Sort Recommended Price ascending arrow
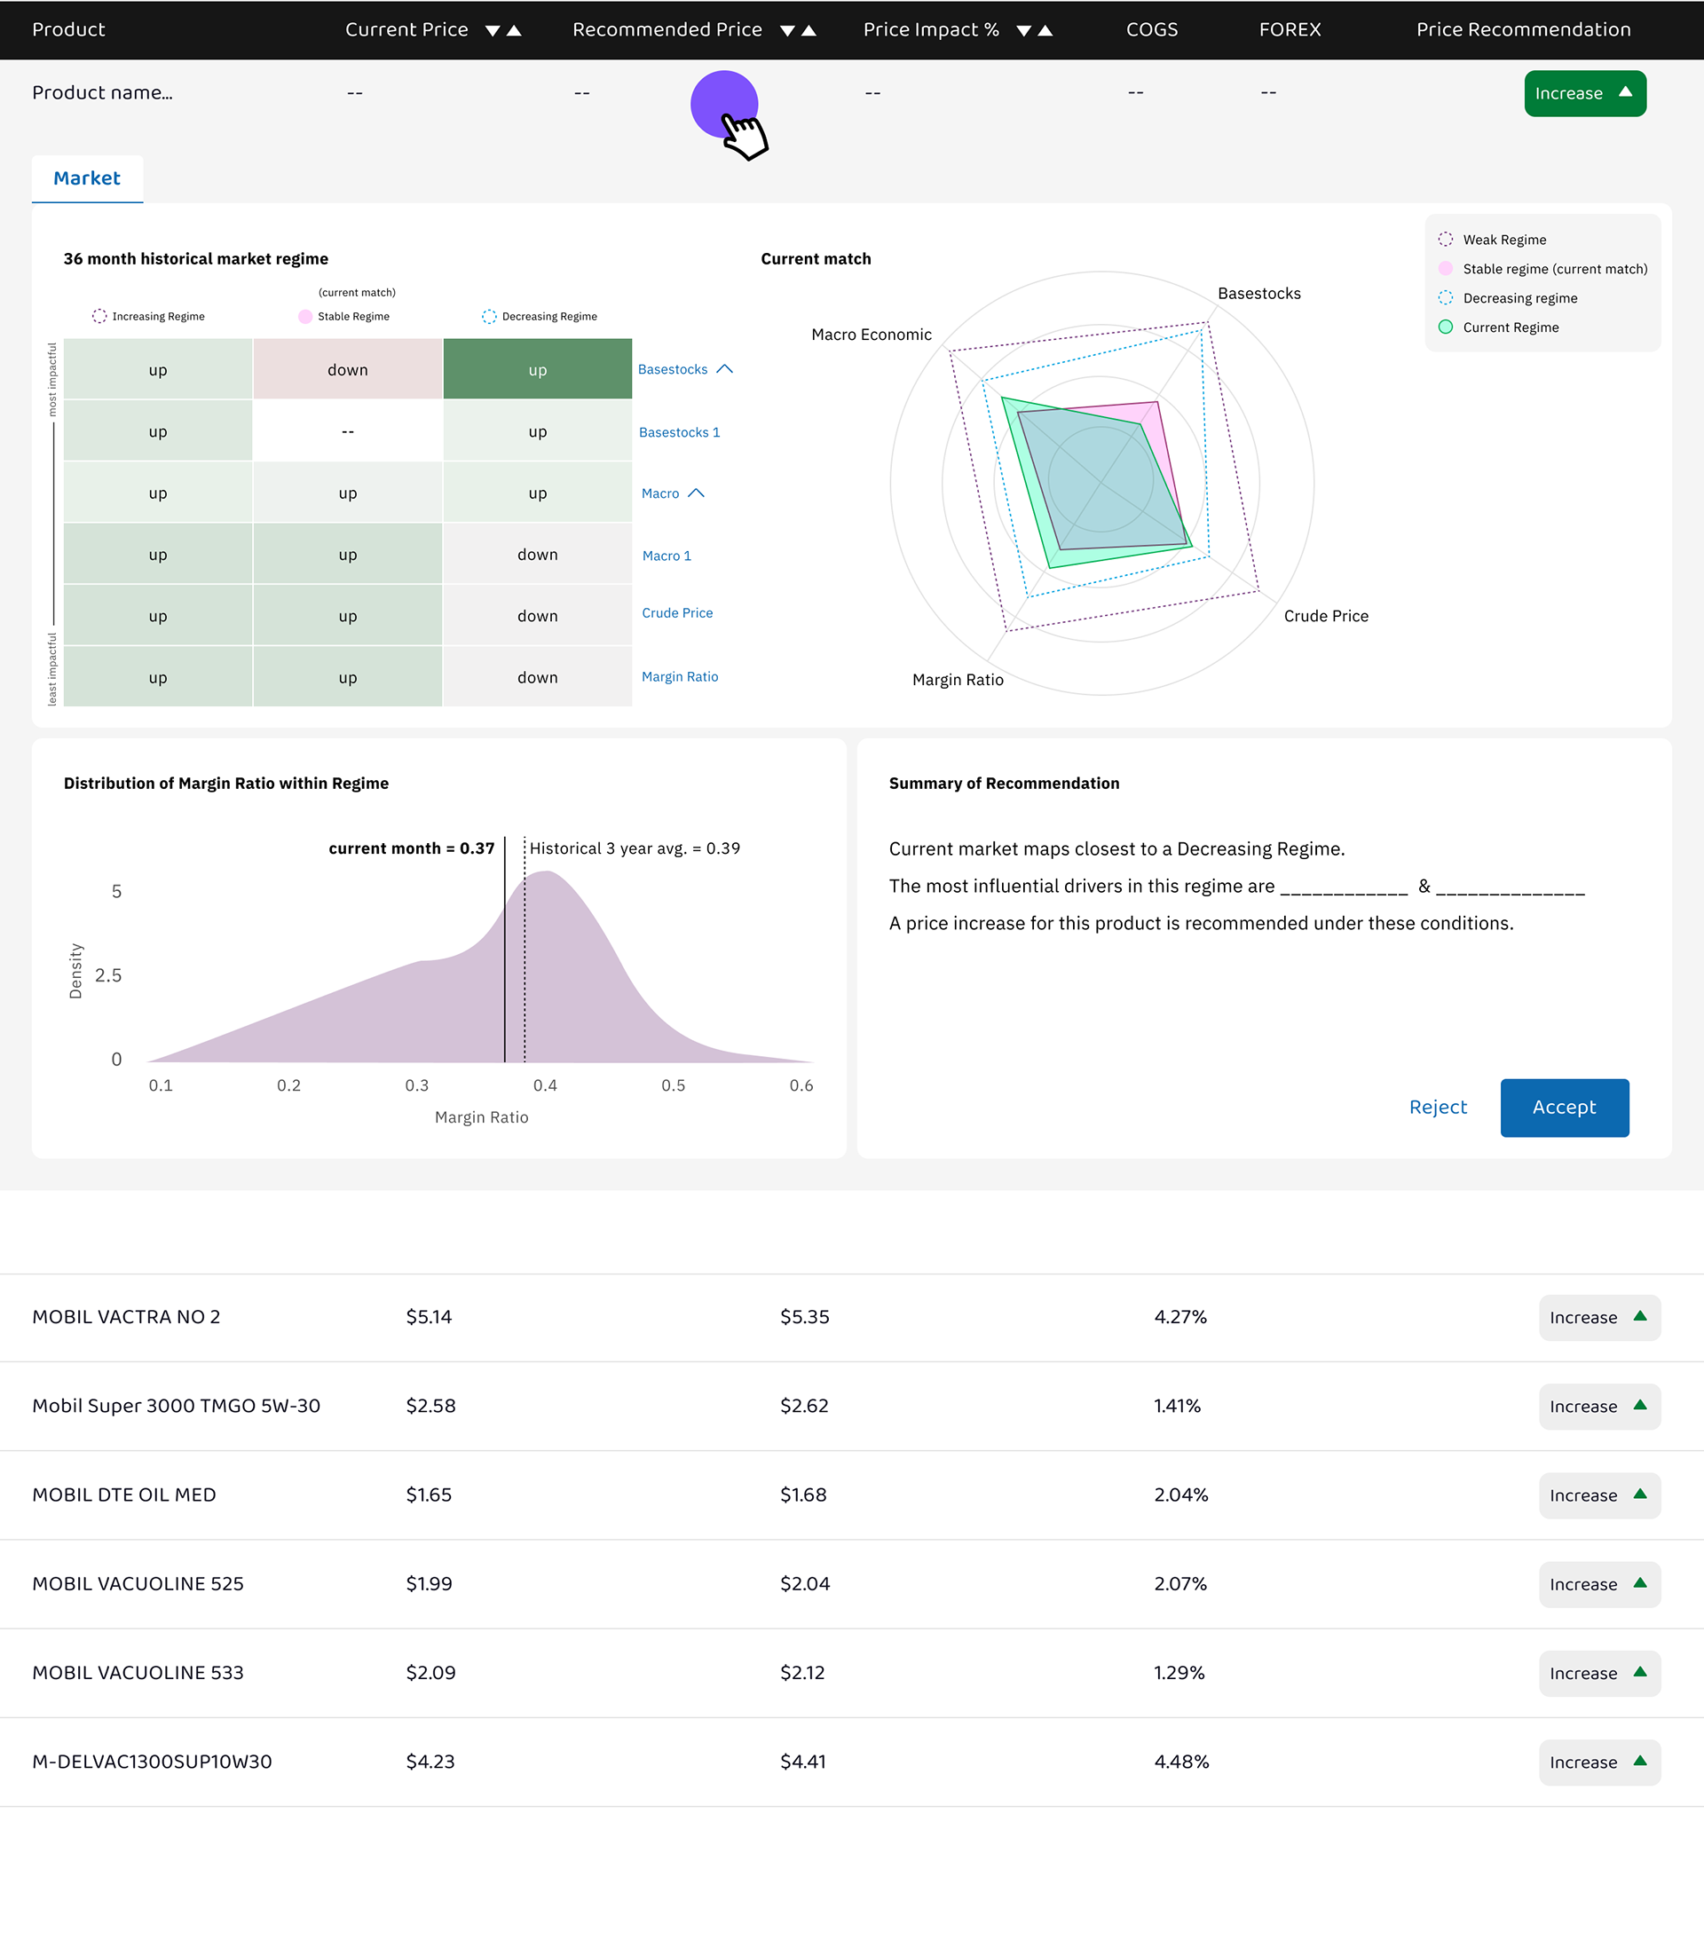 click(x=809, y=30)
